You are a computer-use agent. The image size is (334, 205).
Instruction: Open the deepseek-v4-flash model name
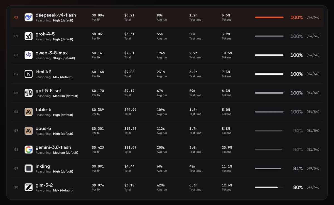pyautogui.click(x=56, y=15)
